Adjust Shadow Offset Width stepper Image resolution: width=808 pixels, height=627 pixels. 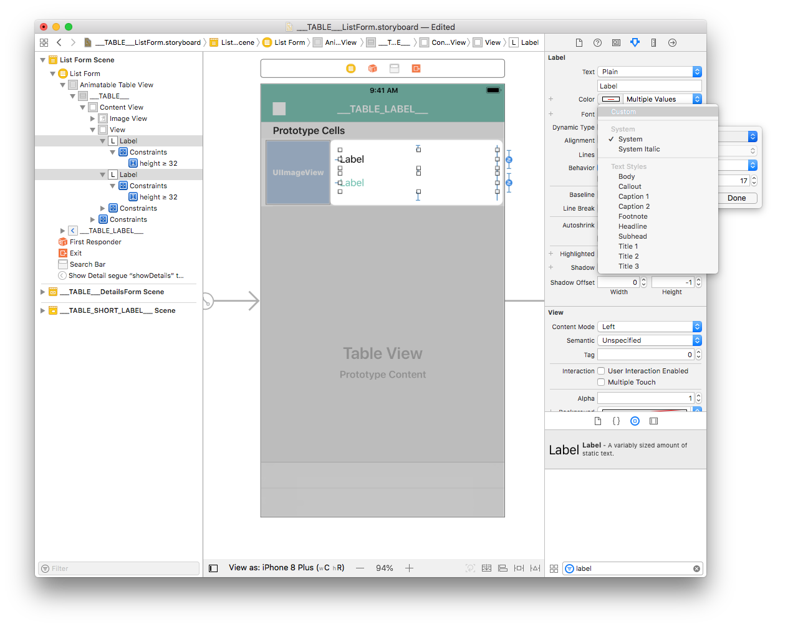644,282
